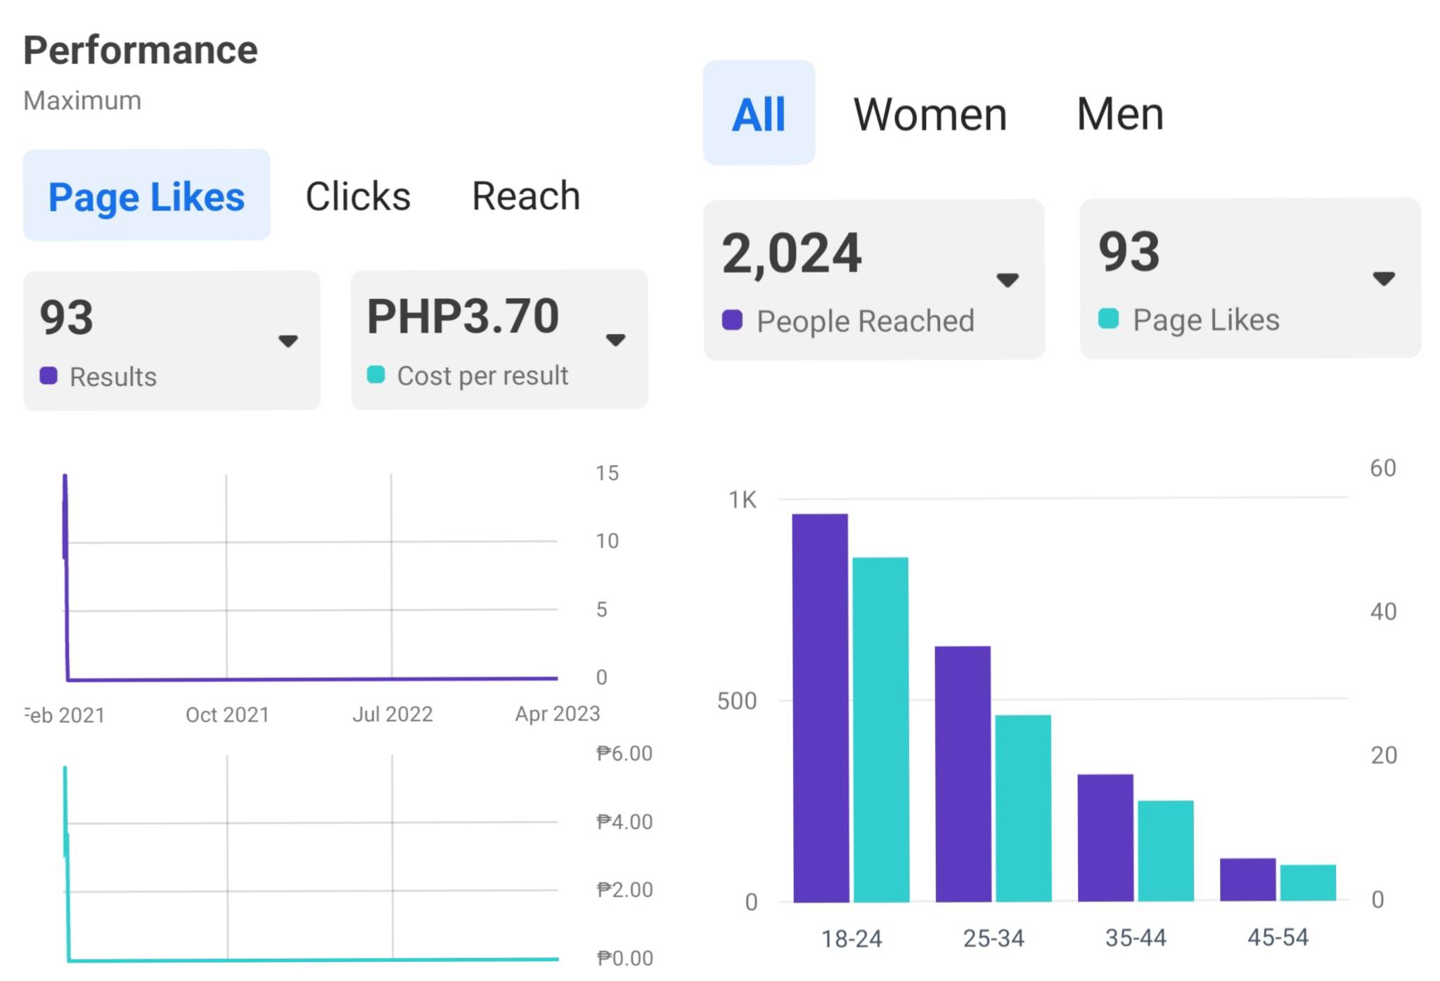The width and height of the screenshot is (1440, 981).
Task: Select the Reach performance tab
Action: pos(526,196)
